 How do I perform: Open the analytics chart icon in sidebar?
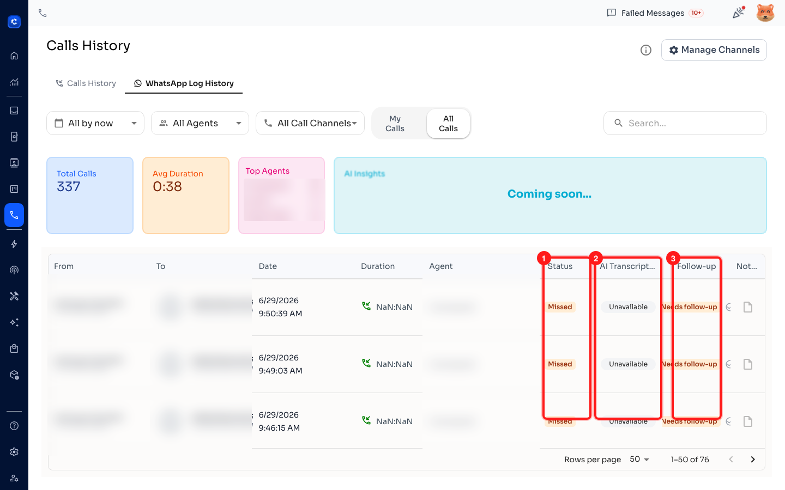click(14, 82)
